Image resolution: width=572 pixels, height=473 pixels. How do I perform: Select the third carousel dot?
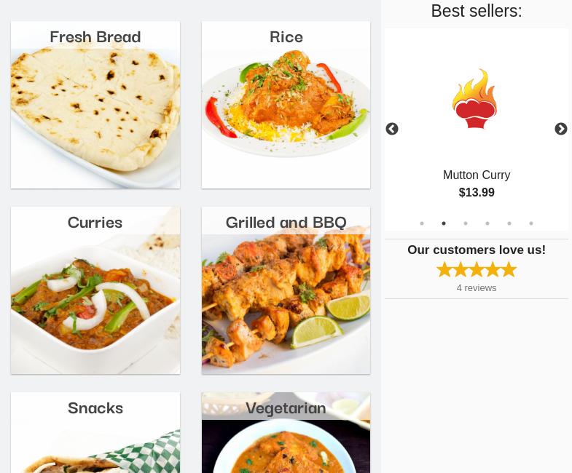pos(466,223)
